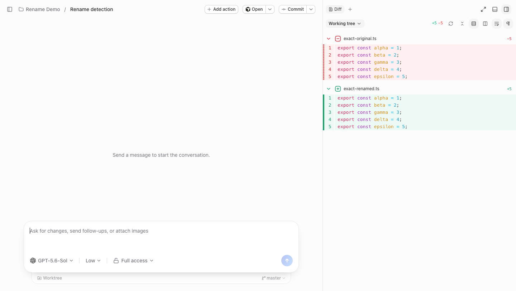Viewport: 516px width, 291px height.
Task: Click the −5 count for exact-original.ts
Action: coord(509,39)
